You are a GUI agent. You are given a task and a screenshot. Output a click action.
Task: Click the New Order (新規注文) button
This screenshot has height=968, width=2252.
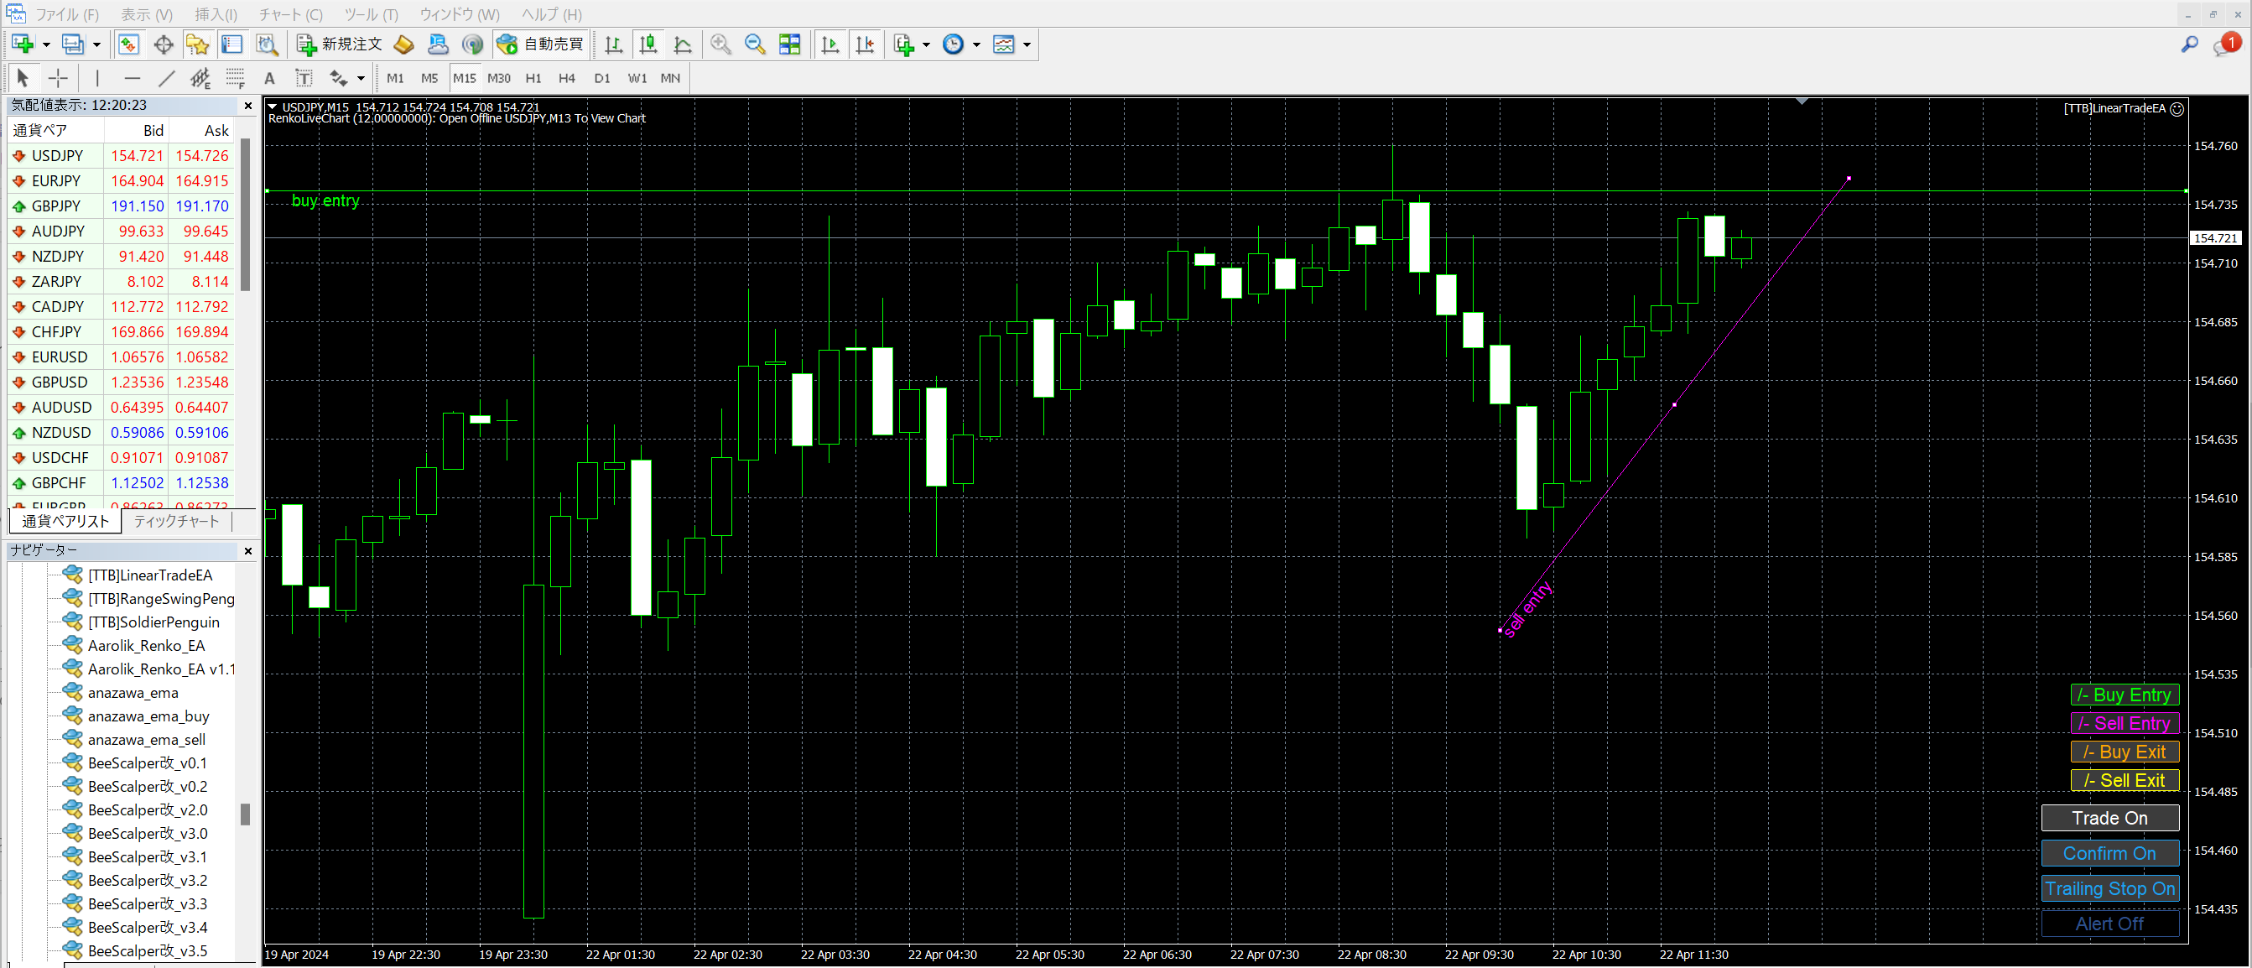coord(340,44)
